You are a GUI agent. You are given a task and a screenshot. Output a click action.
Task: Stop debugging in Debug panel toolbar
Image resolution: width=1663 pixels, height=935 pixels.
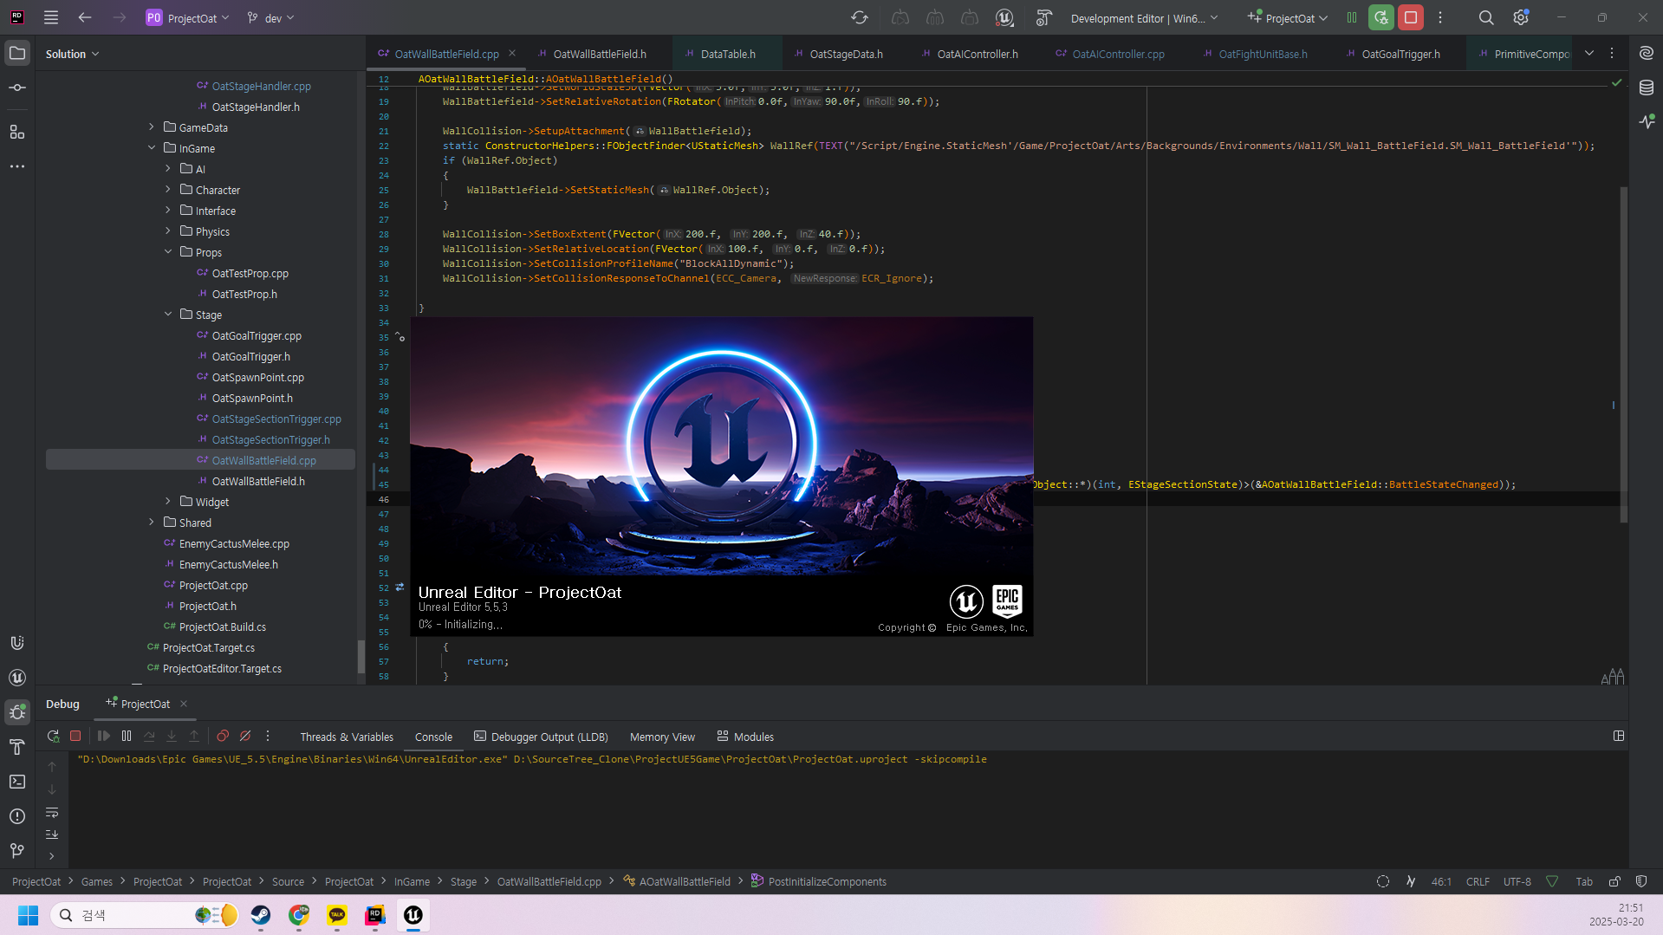coord(75,736)
